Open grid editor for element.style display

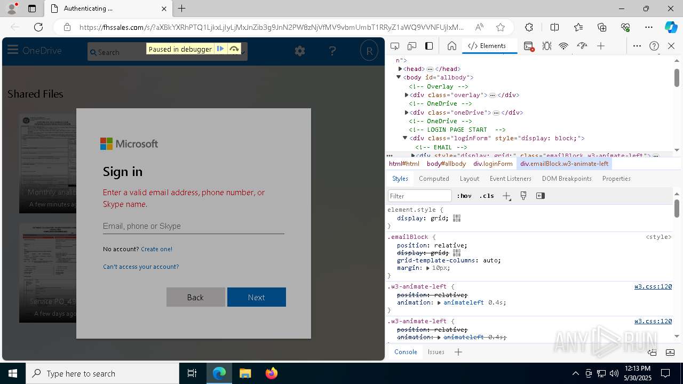(x=457, y=218)
